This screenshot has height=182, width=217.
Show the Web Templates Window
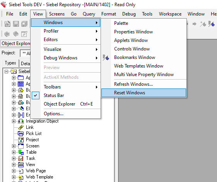click(x=144, y=66)
